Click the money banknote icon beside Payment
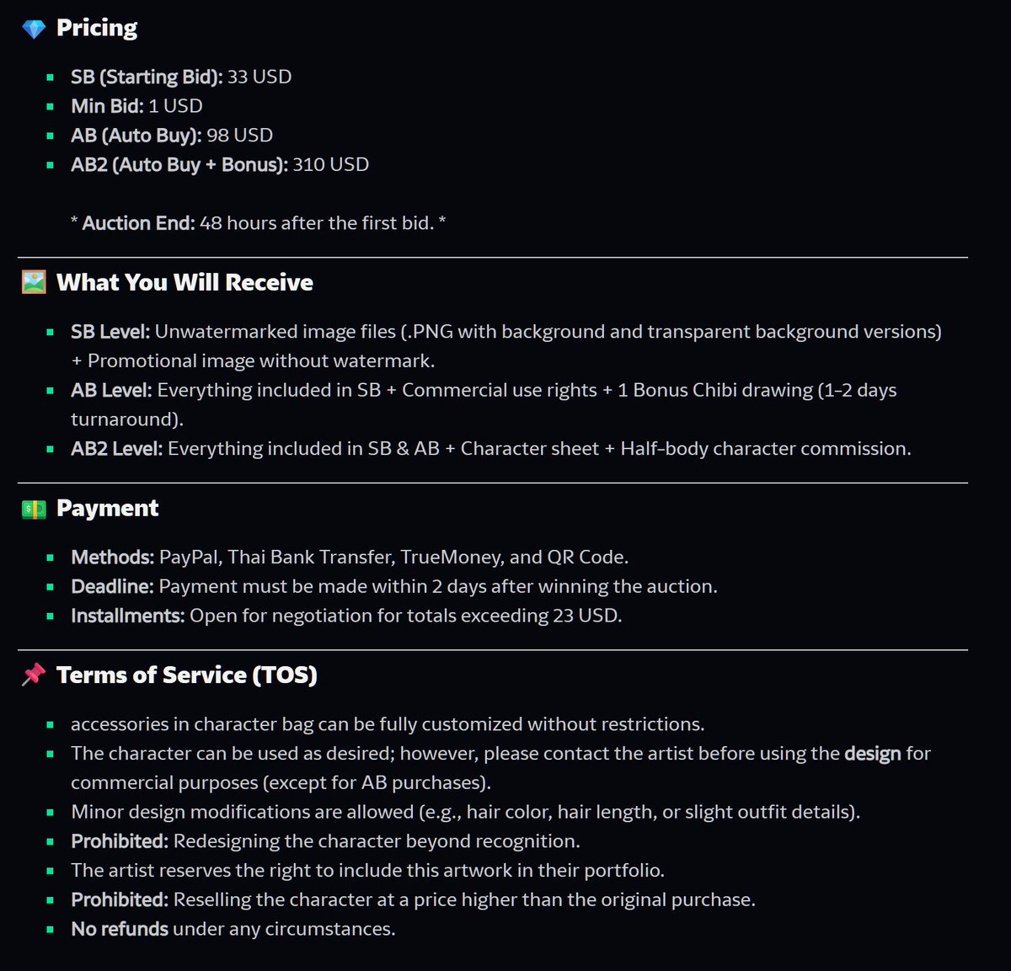The height and width of the screenshot is (971, 1011). (34, 509)
